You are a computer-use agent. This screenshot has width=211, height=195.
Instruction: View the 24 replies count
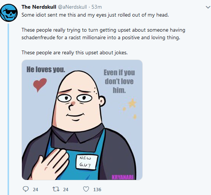(35, 189)
